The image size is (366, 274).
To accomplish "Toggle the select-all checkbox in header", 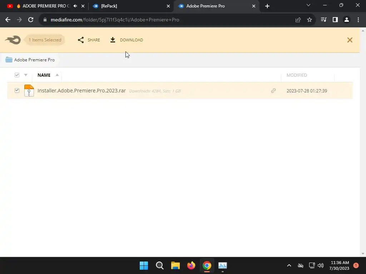I will point(17,75).
